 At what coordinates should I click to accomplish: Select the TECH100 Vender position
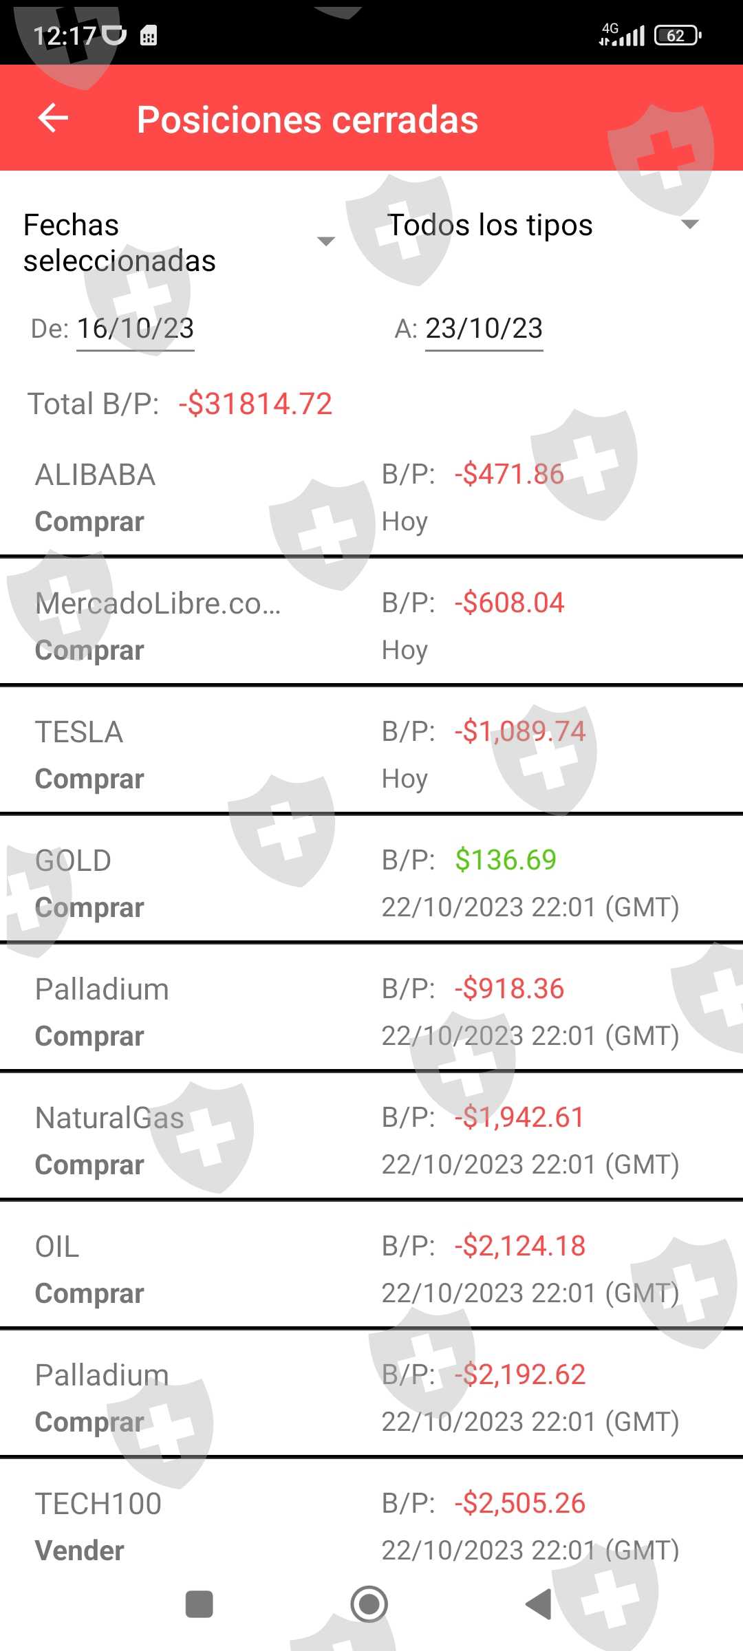(x=371, y=1526)
